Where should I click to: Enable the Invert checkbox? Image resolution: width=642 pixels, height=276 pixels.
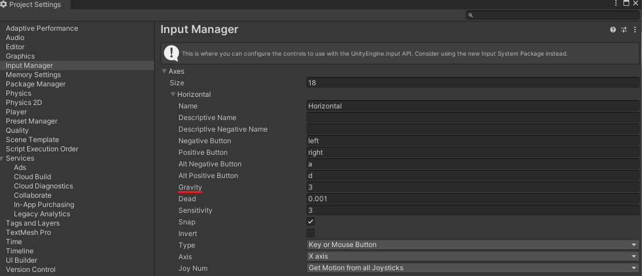tap(311, 234)
